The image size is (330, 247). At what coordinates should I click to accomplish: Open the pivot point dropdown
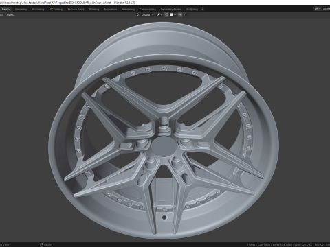coord(159,15)
